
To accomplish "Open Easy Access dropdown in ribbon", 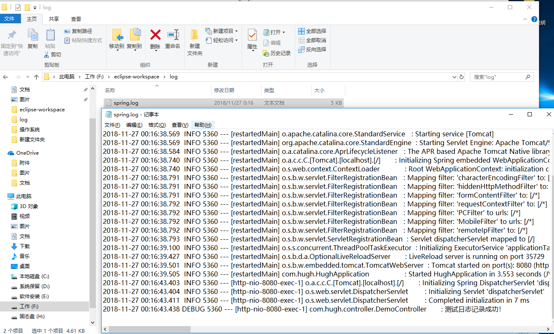I will click(221, 40).
